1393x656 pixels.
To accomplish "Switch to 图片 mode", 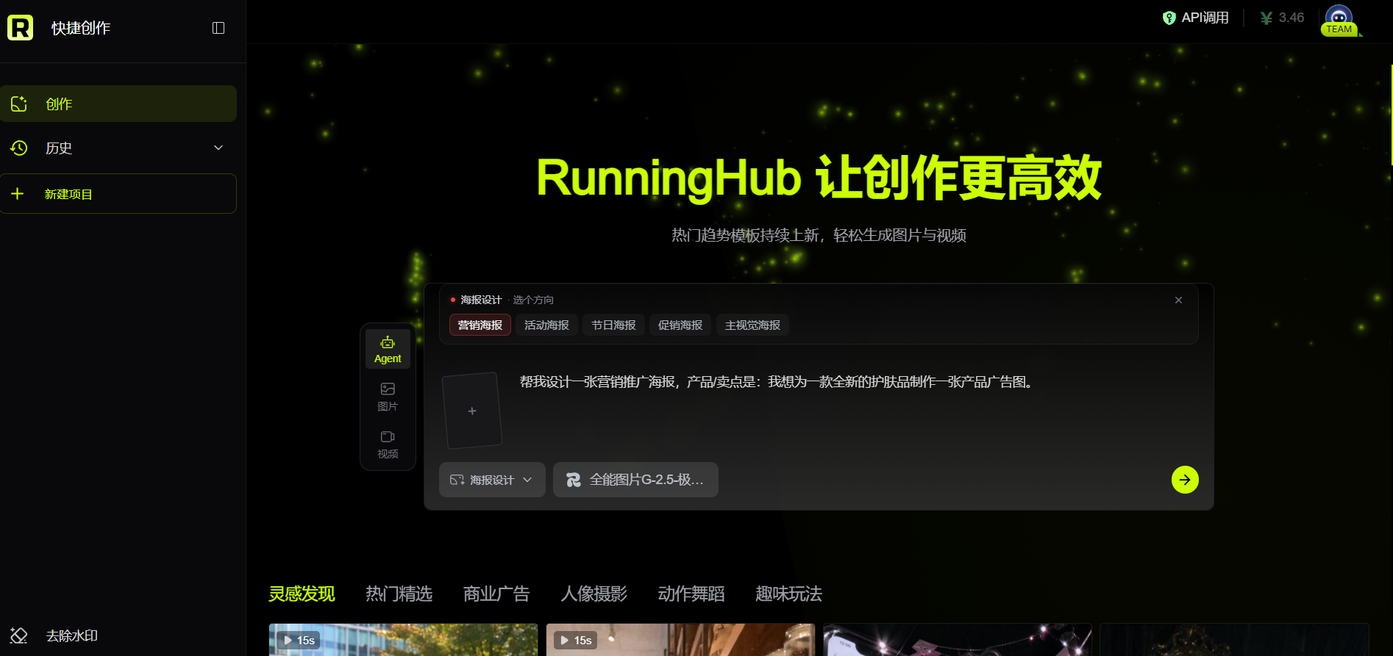I will [x=388, y=397].
